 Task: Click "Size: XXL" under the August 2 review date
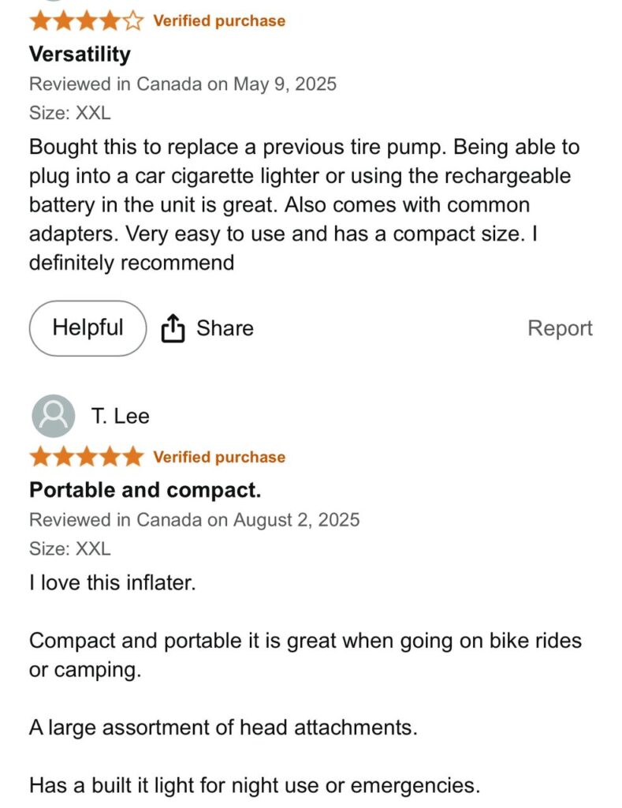coord(70,548)
